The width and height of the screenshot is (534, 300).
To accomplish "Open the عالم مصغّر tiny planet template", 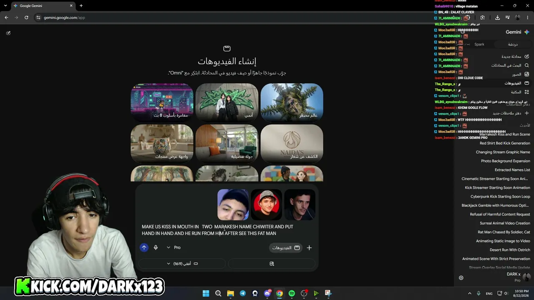I will pos(292,102).
